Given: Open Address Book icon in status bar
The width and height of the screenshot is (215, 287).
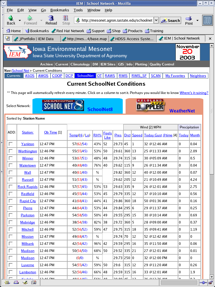Looking at the screenshot, I should [34, 282].
